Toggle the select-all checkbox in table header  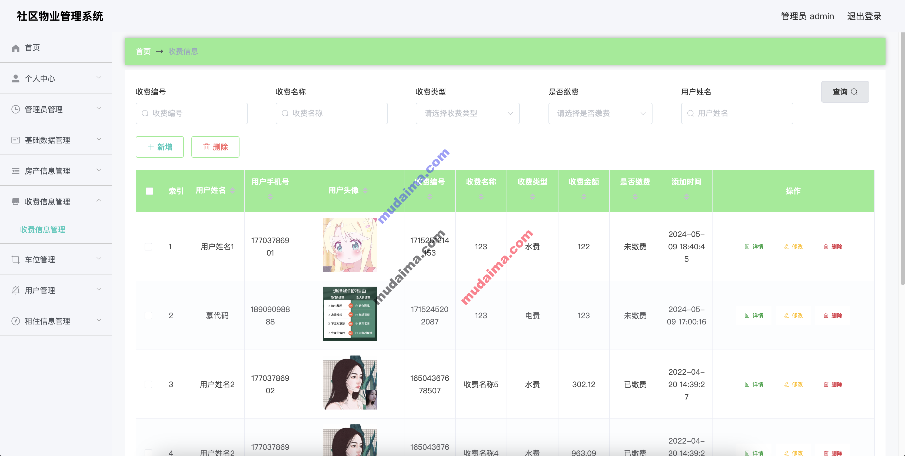click(149, 191)
